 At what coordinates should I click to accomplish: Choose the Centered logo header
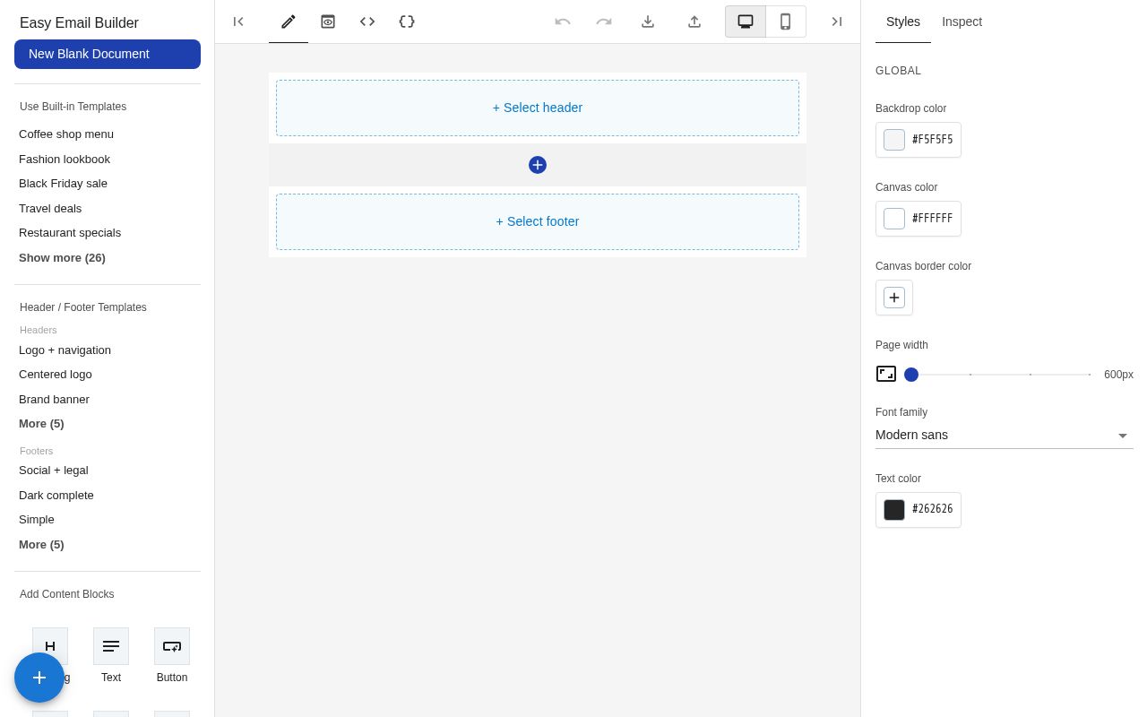click(x=56, y=375)
